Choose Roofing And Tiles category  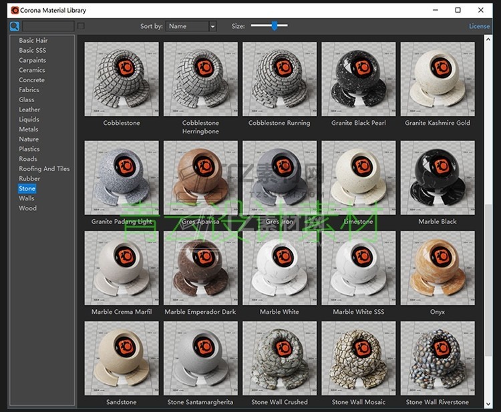tap(44, 169)
